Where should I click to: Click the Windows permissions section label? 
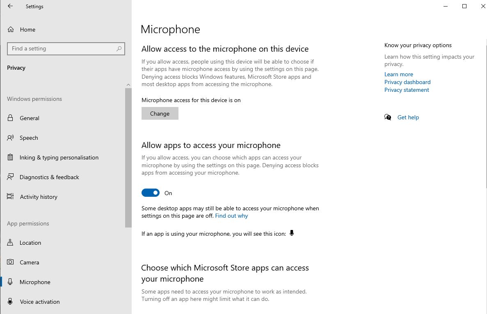tap(34, 99)
